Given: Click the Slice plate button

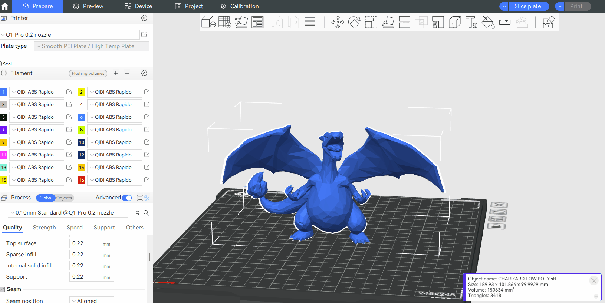Looking at the screenshot, I should pyautogui.click(x=527, y=6).
